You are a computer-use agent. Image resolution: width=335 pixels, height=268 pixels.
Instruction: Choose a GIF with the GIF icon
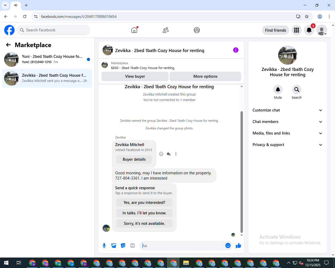(132, 245)
